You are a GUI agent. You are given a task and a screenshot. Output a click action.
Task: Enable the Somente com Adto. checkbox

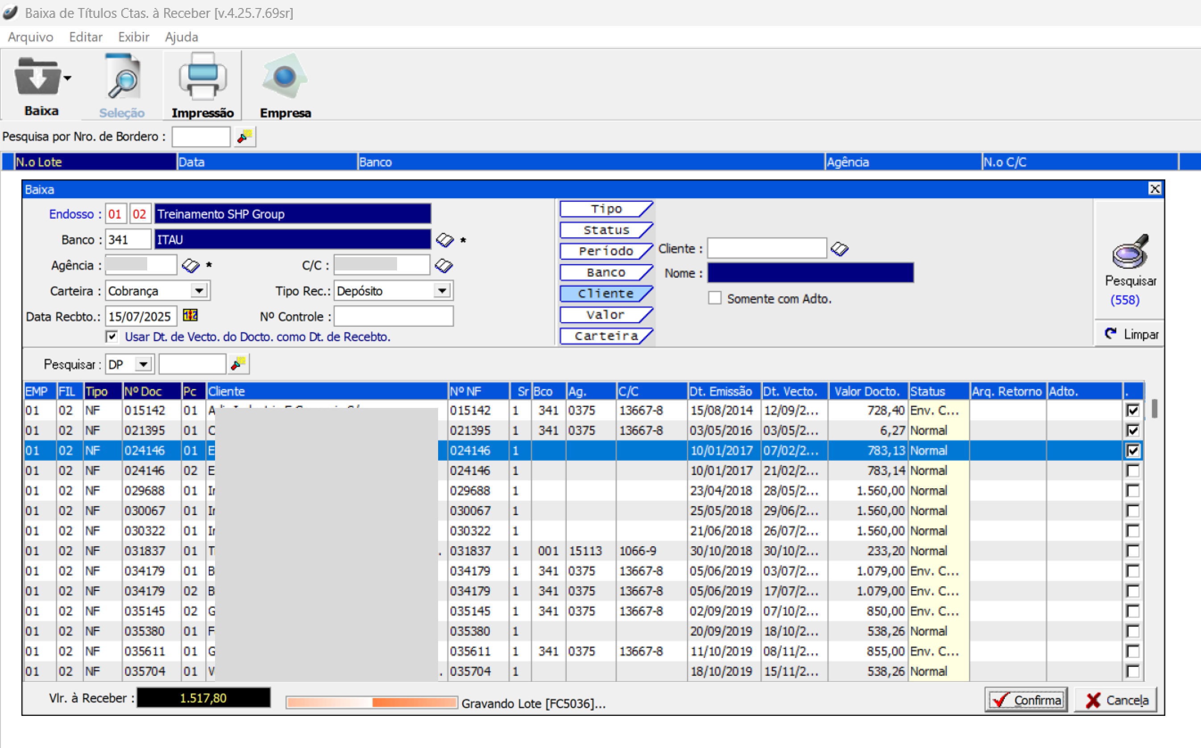(x=714, y=298)
